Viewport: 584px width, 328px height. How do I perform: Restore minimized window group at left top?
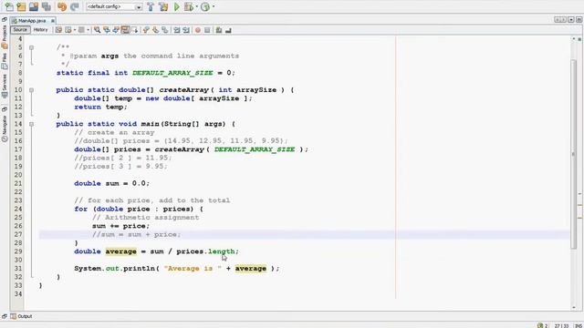point(4,20)
